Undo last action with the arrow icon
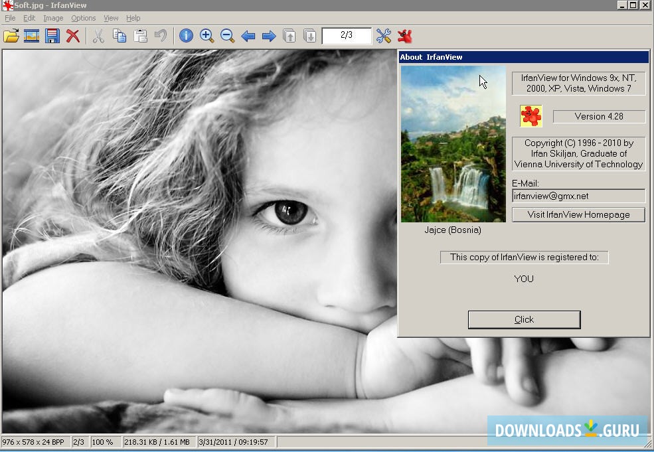This screenshot has width=654, height=452. 161,36
